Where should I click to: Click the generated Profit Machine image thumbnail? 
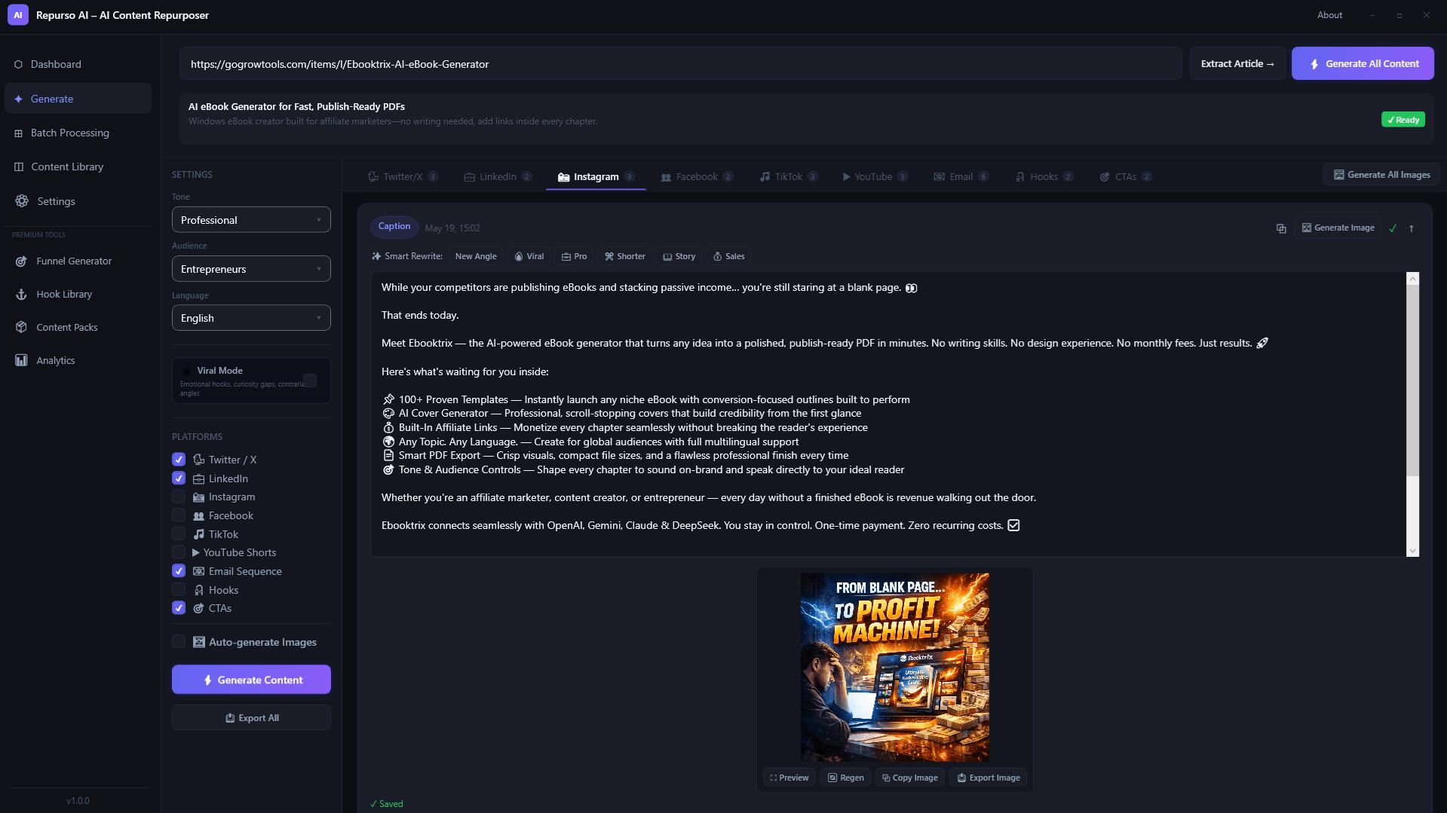(894, 667)
